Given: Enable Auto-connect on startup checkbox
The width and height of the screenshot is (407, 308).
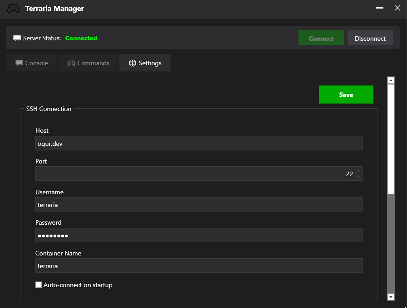Looking at the screenshot, I should tap(39, 285).
